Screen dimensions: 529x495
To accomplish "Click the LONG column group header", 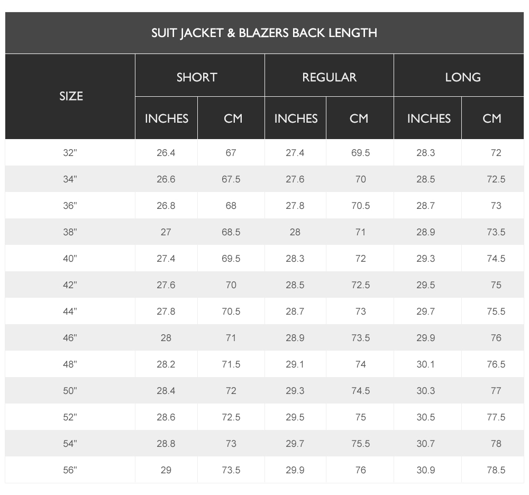I will coord(462,77).
